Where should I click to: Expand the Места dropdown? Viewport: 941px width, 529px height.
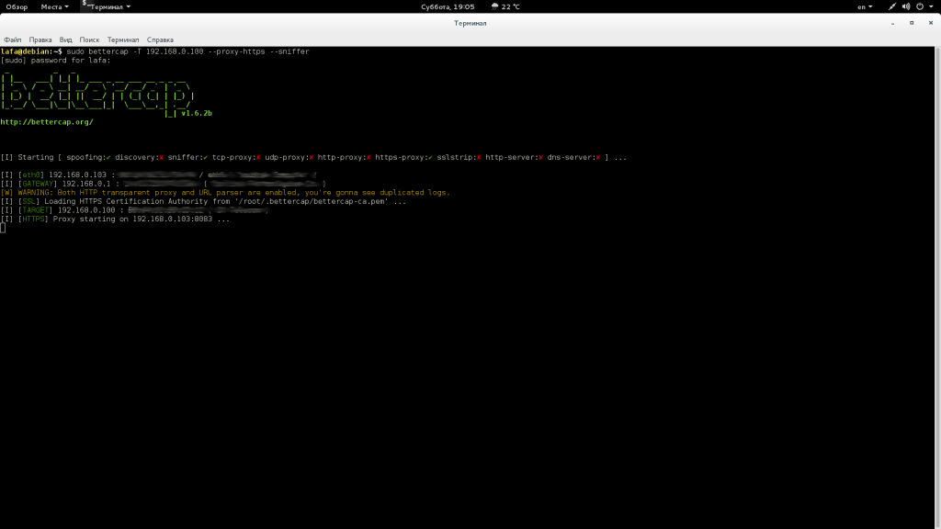click(54, 6)
